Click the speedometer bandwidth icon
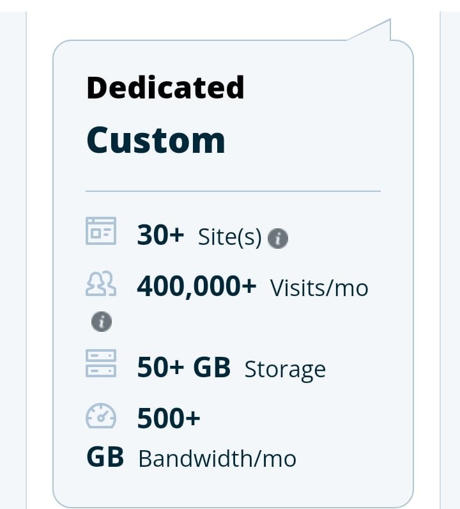Viewport: 460px width, 509px height. 101,416
